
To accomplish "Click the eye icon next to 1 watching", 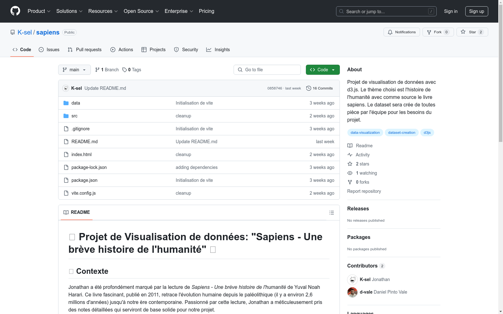I will click(x=350, y=173).
